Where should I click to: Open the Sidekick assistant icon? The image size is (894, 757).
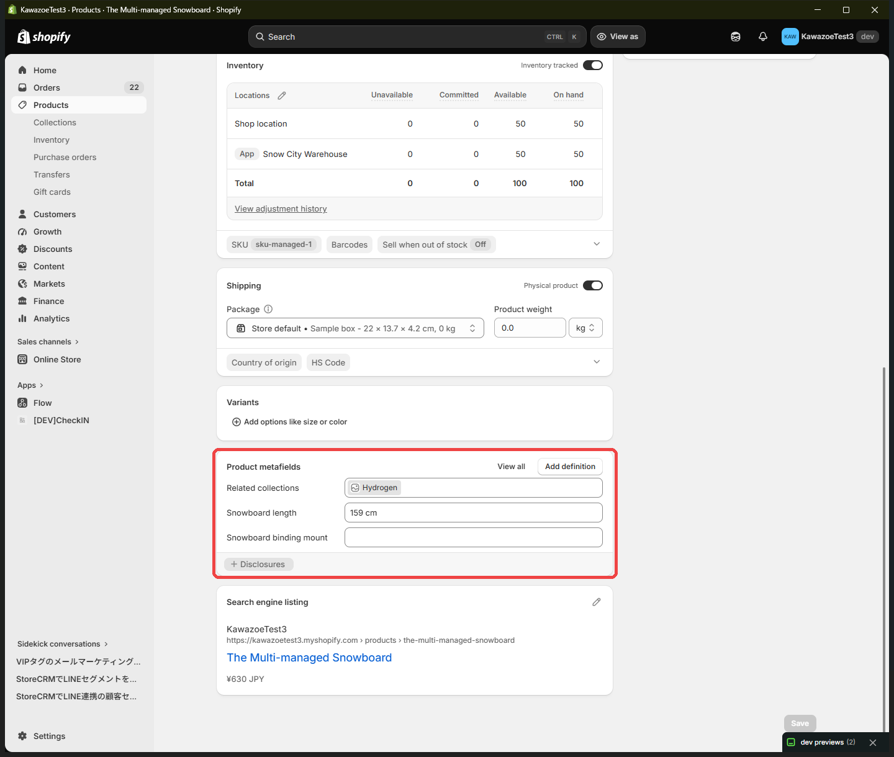736,37
